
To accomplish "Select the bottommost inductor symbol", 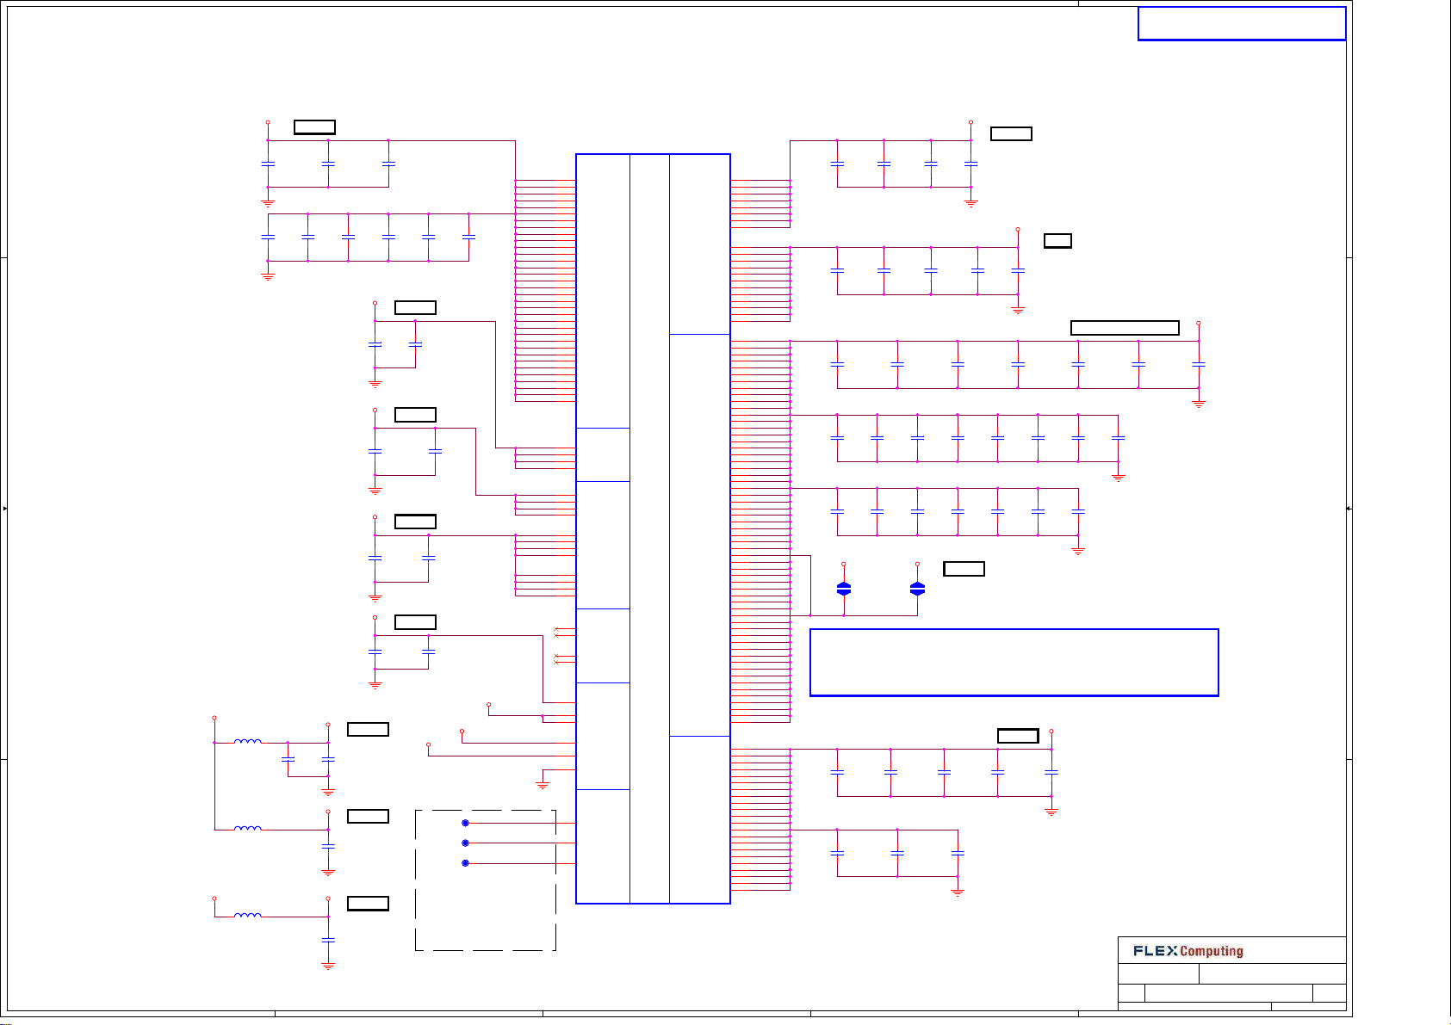I will click(248, 915).
